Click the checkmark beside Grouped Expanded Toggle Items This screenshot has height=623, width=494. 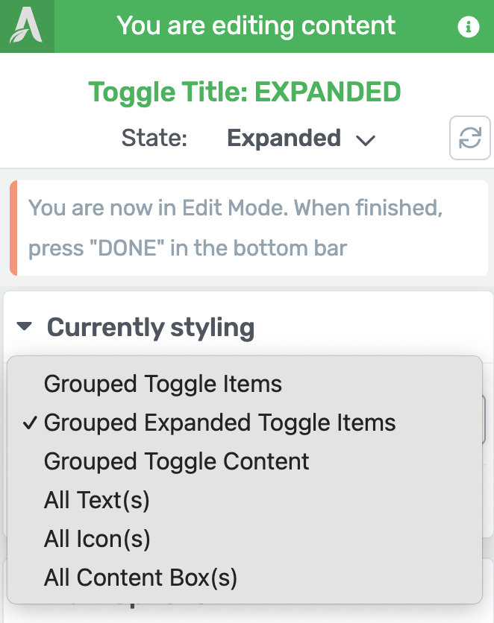point(31,423)
